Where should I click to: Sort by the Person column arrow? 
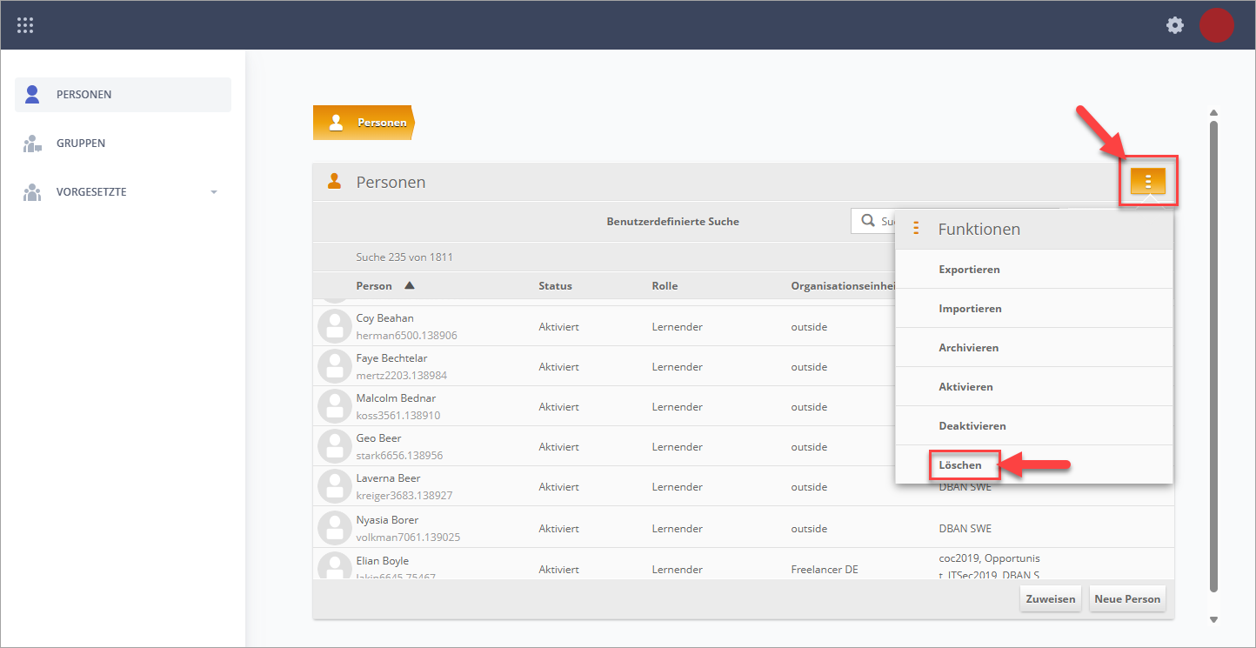click(410, 285)
